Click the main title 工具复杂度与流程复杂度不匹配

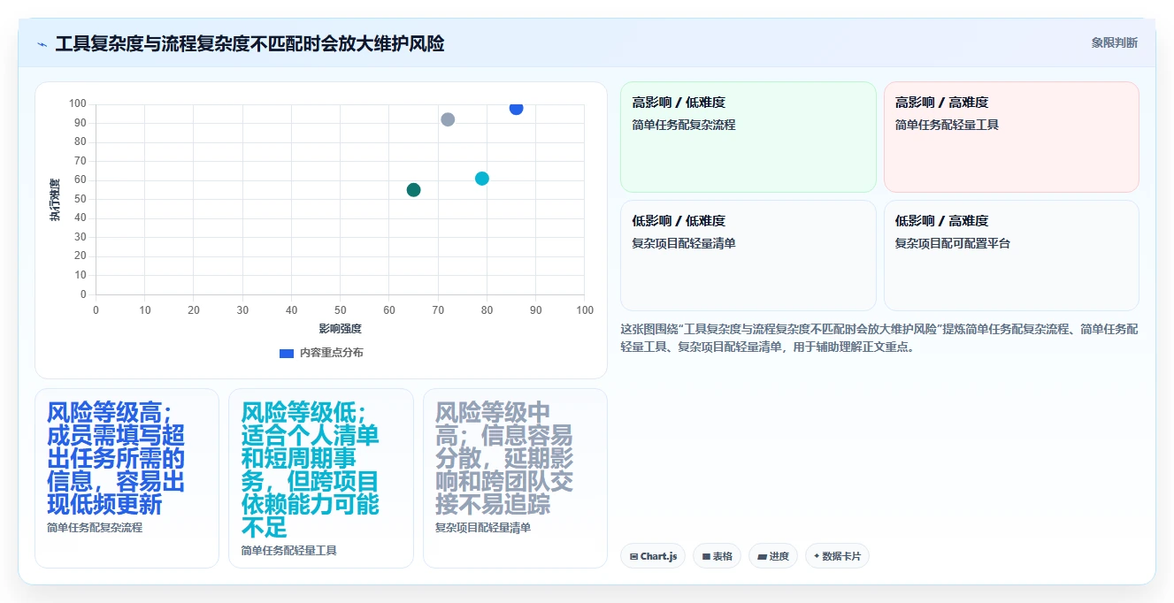click(249, 43)
